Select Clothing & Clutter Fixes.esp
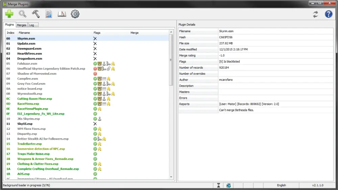The image size is (338, 190). coord(38,164)
